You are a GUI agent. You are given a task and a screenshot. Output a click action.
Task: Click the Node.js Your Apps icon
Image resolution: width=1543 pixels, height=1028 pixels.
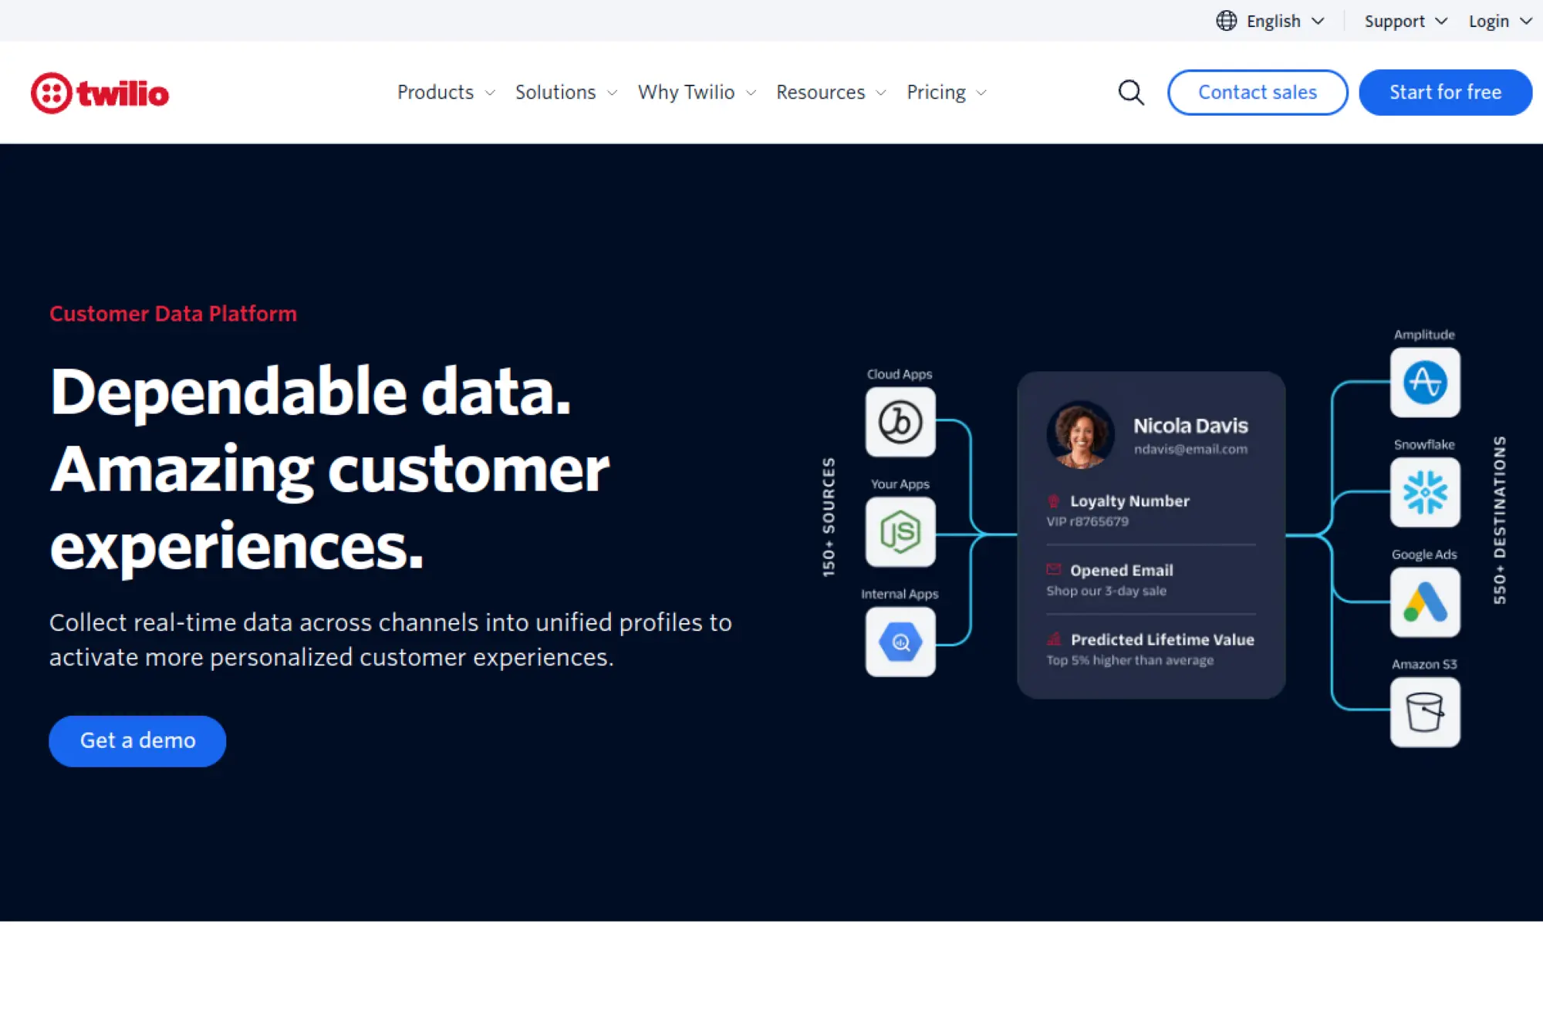click(x=900, y=532)
